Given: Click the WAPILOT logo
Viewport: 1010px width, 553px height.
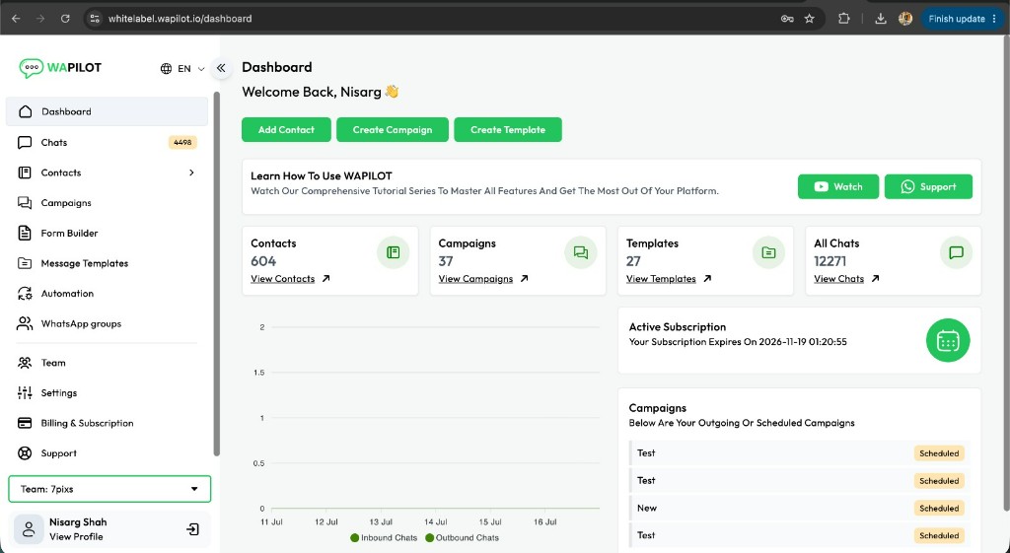Looking at the screenshot, I should [60, 68].
